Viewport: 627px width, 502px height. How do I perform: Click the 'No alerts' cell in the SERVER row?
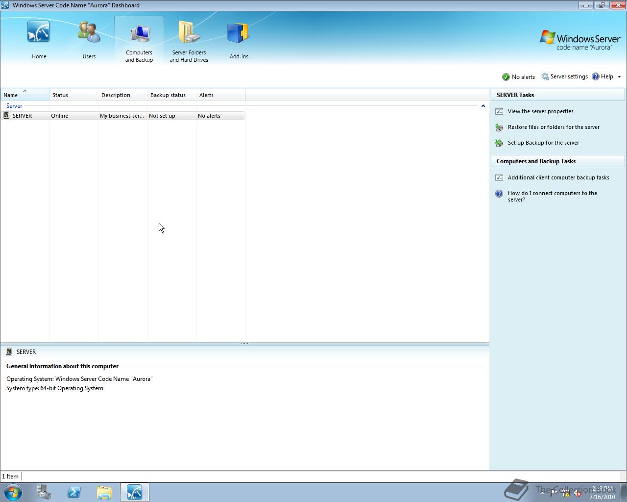coord(209,116)
